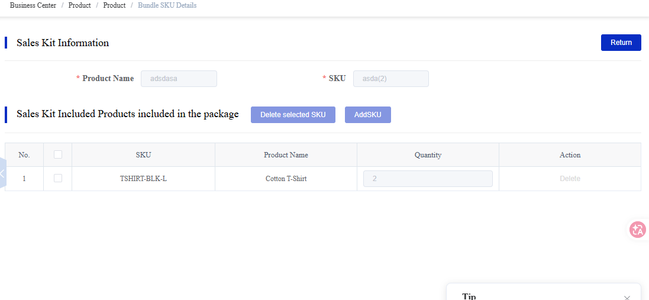Click the Action column header
The height and width of the screenshot is (300, 649).
click(x=570, y=155)
